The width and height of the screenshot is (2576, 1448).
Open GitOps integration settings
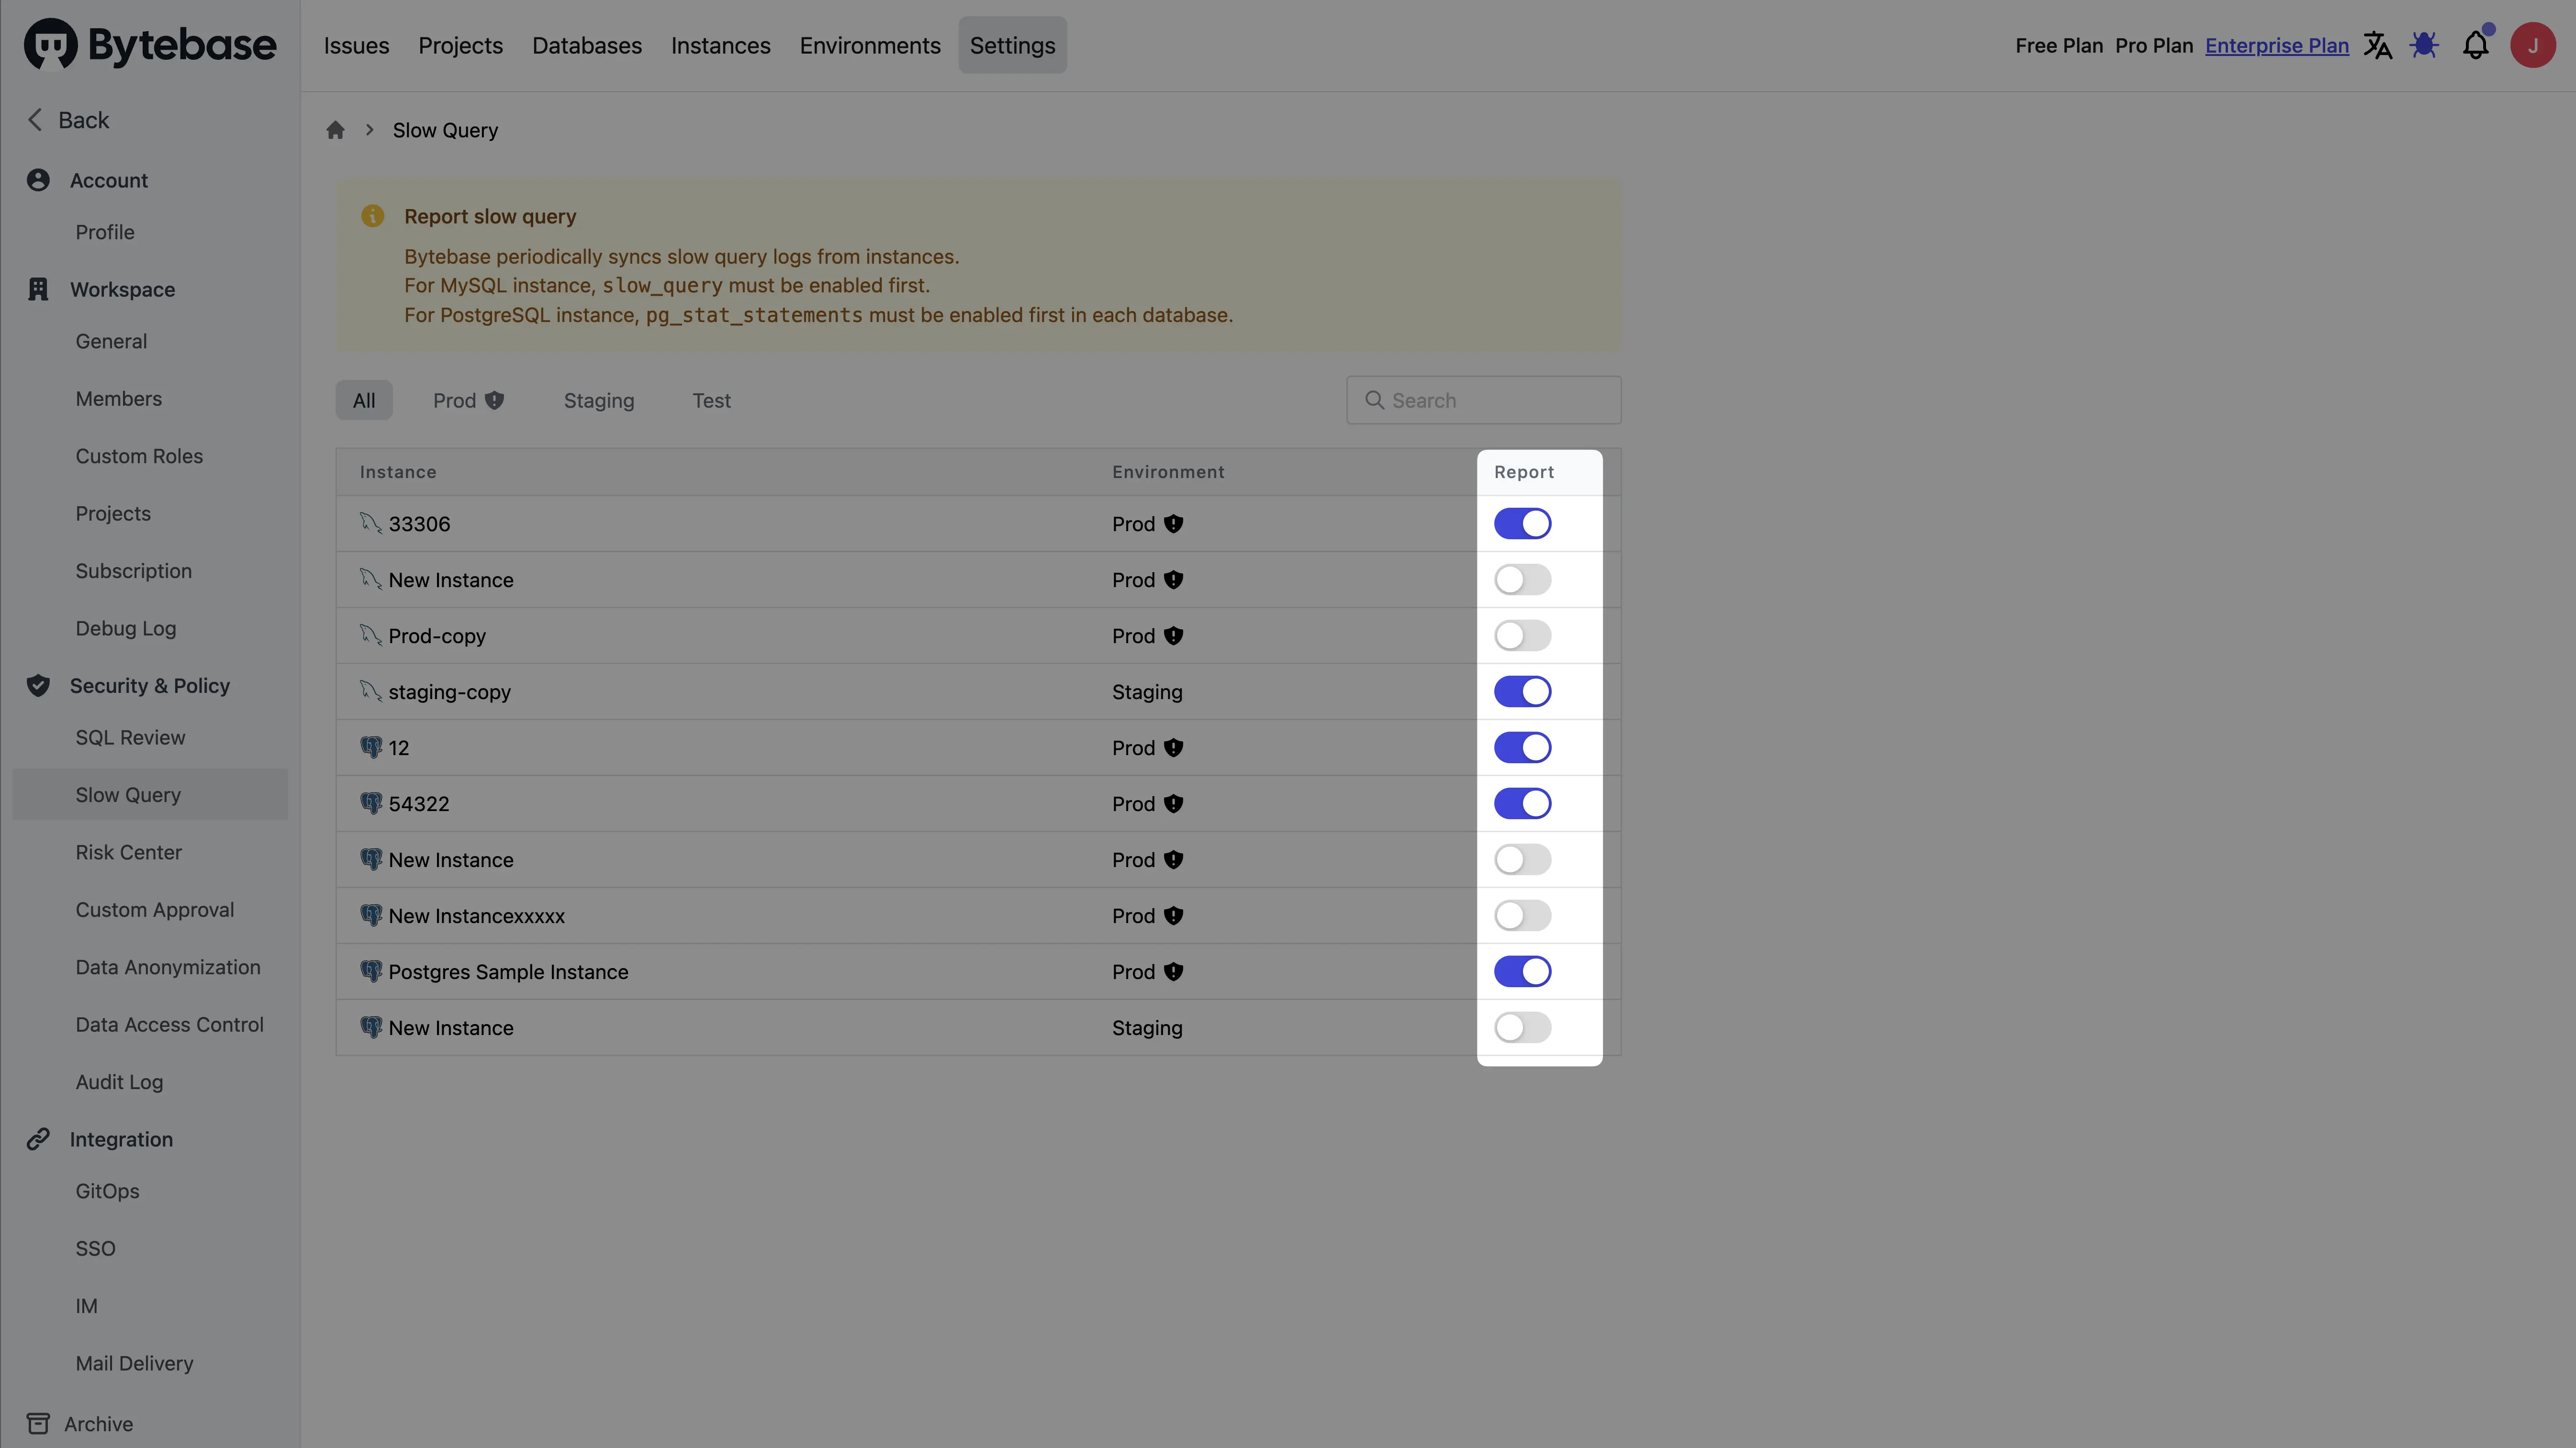(x=107, y=1191)
